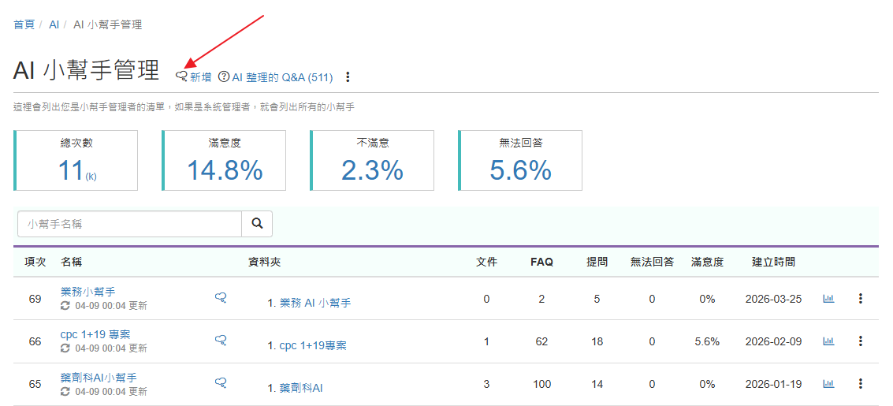The image size is (893, 406).
Task: Focus the 小幫手名稱 search field
Action: 129,224
